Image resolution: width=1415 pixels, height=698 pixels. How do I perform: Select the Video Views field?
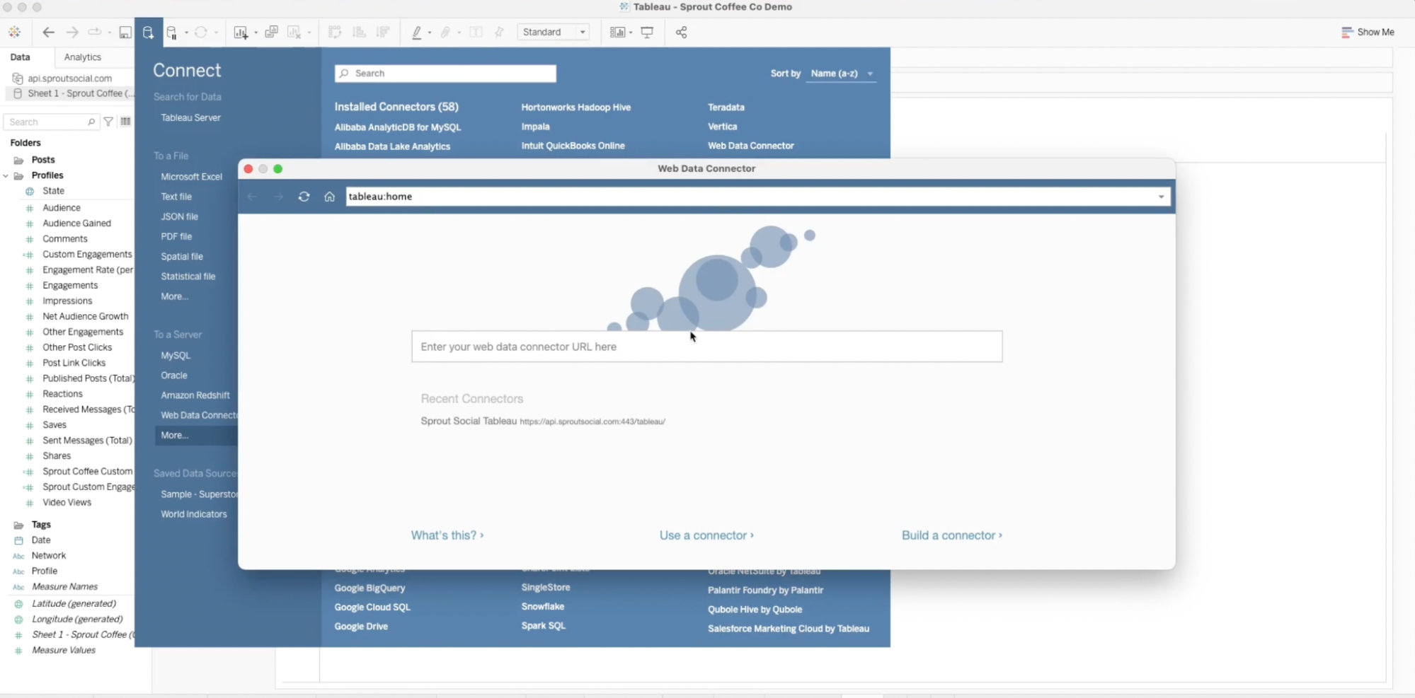point(67,503)
